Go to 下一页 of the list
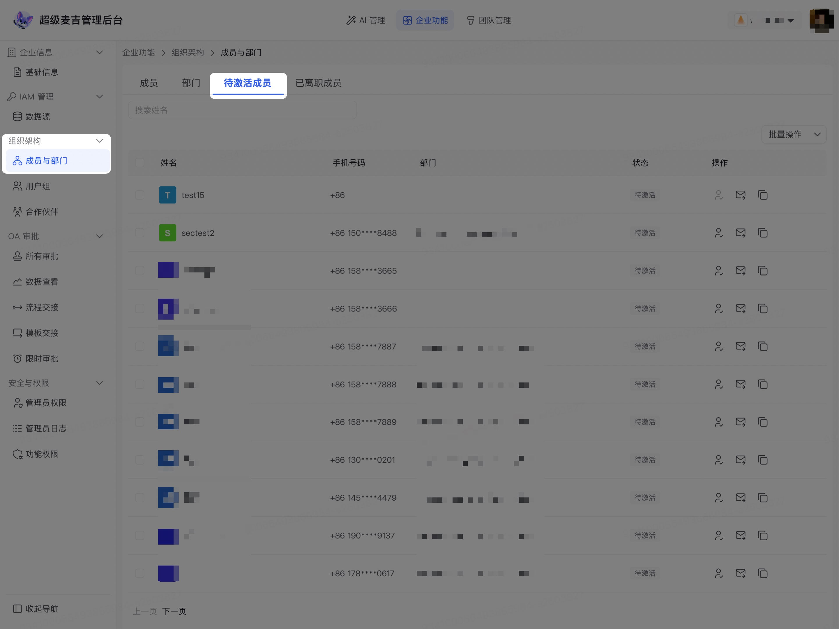The image size is (839, 629). [x=174, y=611]
